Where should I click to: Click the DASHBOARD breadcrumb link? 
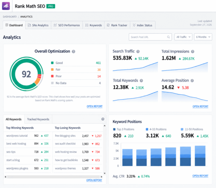[x=10, y=17]
